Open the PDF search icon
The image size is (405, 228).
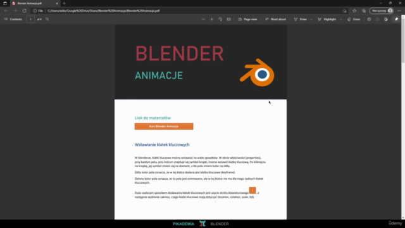47,20
